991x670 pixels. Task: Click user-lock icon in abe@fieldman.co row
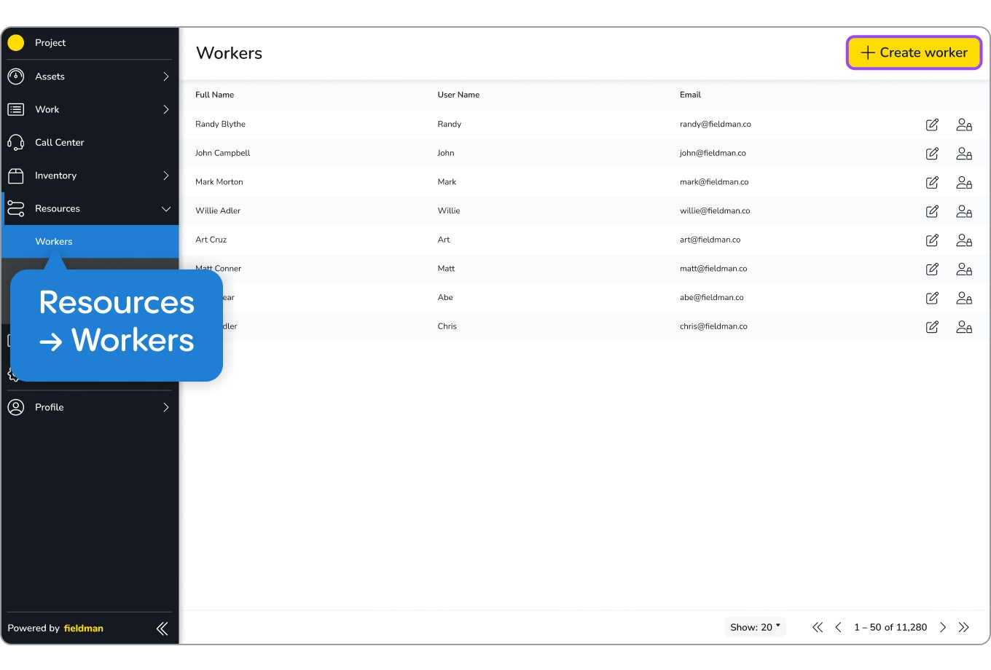(964, 298)
